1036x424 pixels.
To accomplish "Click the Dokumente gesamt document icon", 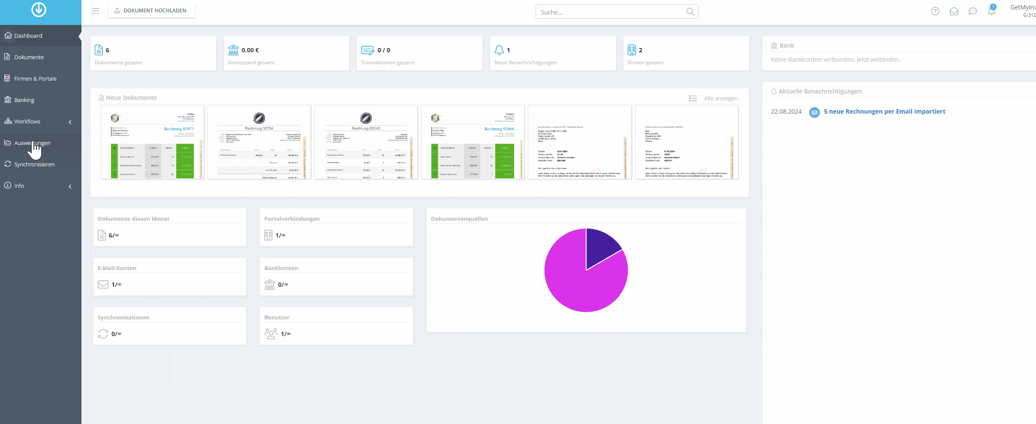I will (99, 50).
